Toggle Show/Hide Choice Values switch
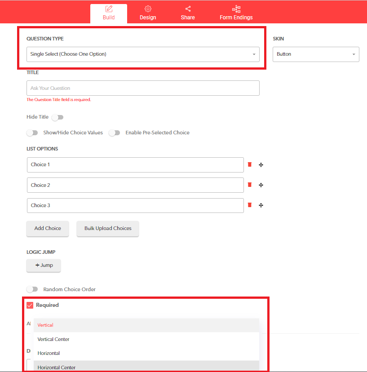Screen dimensions: 367x372 point(32,133)
